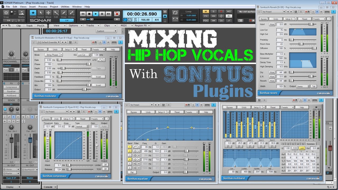Open the compressor Type Normal dropdown
Screen dimensions: 338x190
82,126
